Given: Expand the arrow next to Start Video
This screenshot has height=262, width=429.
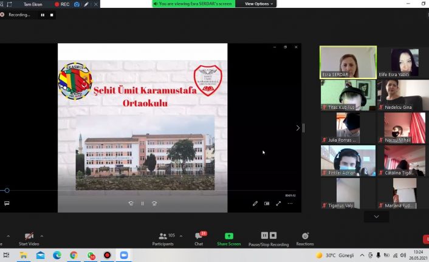Looking at the screenshot, I should [x=41, y=236].
